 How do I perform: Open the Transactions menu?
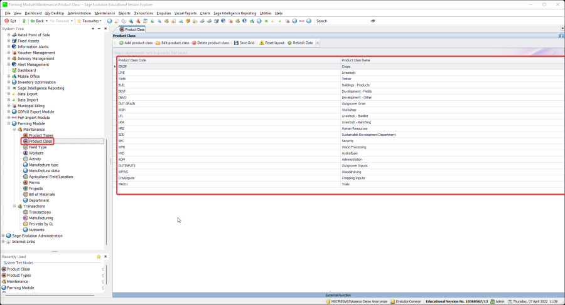tap(144, 13)
